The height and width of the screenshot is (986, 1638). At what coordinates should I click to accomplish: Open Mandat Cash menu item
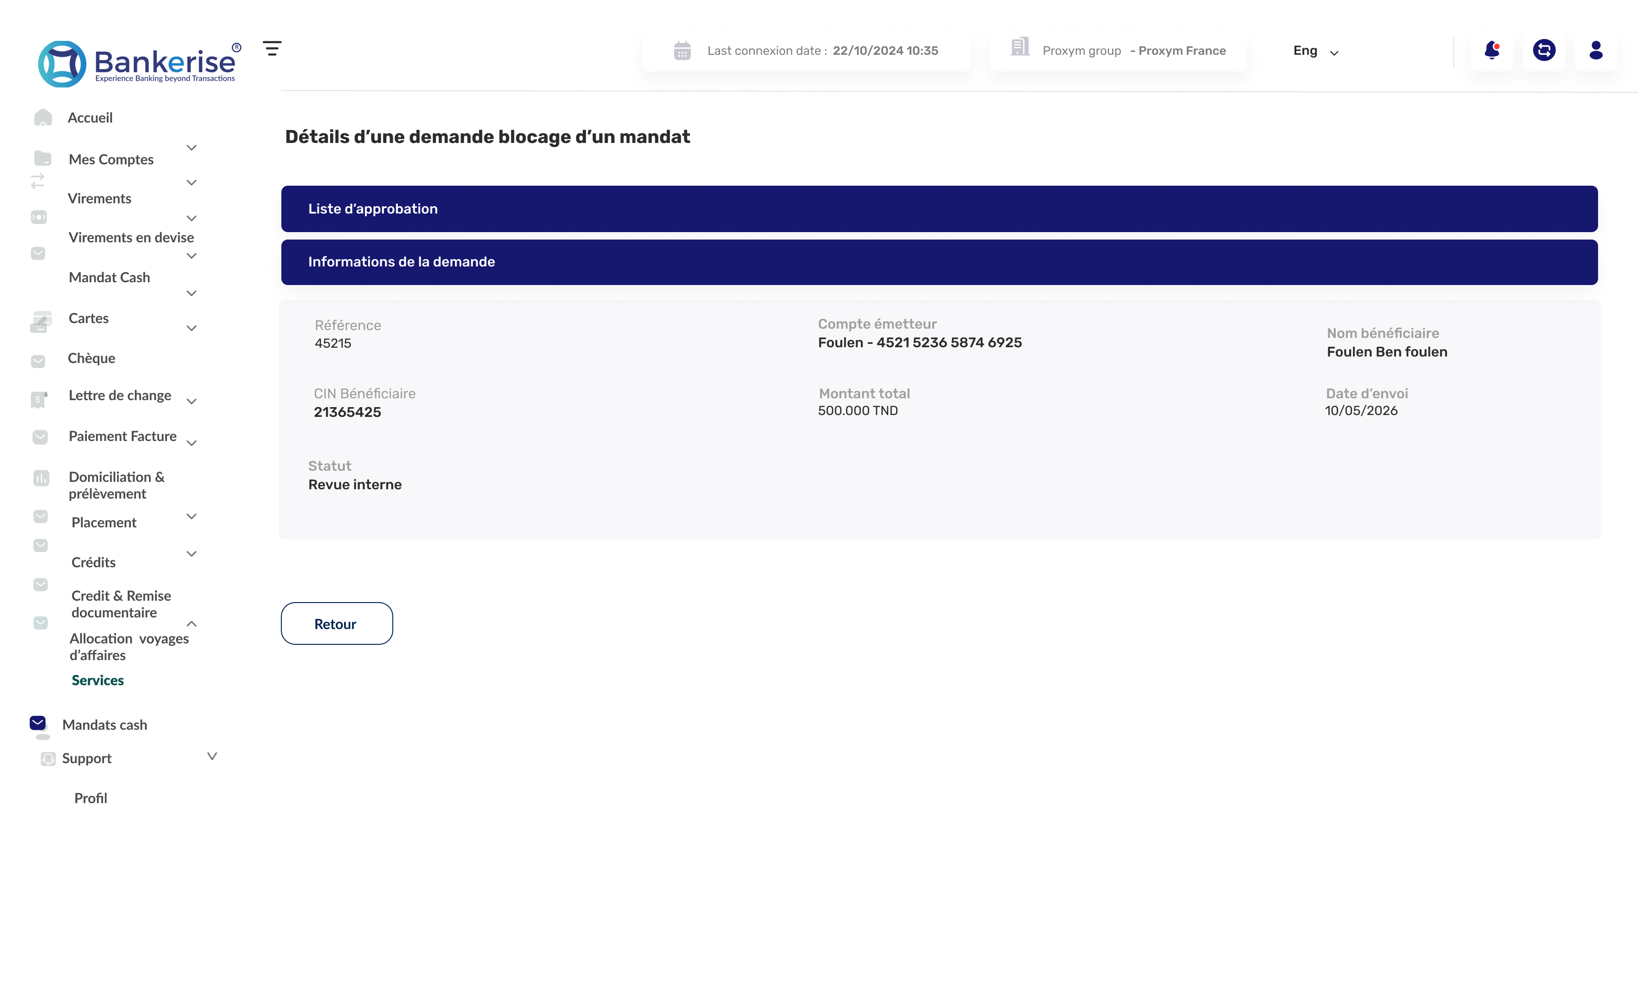pyautogui.click(x=110, y=278)
